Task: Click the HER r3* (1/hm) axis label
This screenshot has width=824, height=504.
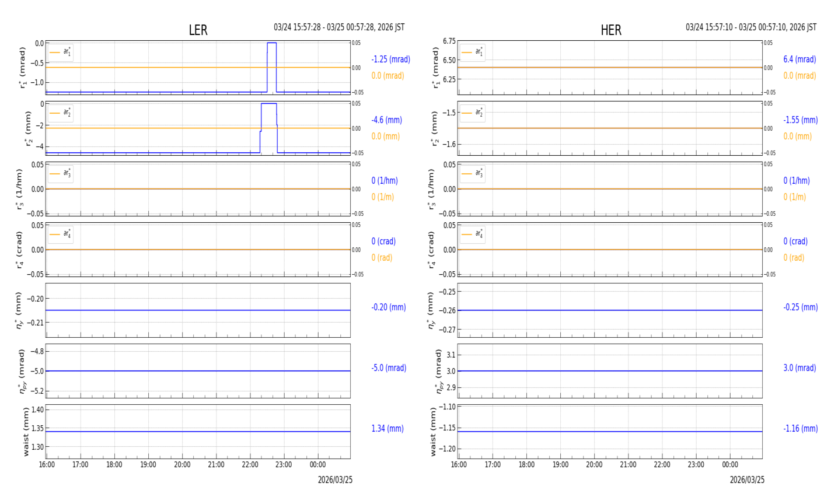Action: point(431,189)
